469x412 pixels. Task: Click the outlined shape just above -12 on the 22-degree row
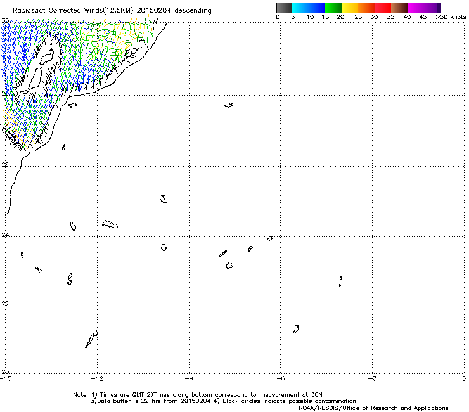(92, 338)
